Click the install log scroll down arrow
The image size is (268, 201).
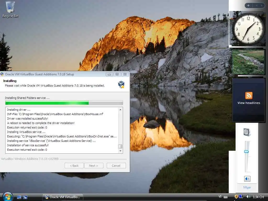[120, 151]
